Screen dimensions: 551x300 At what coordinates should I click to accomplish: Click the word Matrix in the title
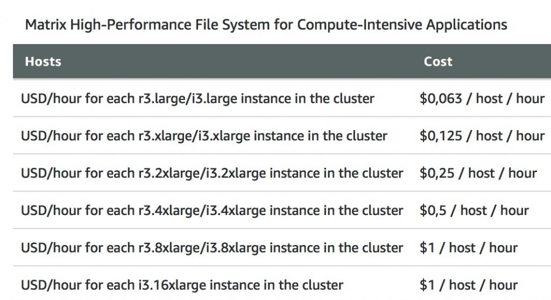tap(46, 25)
